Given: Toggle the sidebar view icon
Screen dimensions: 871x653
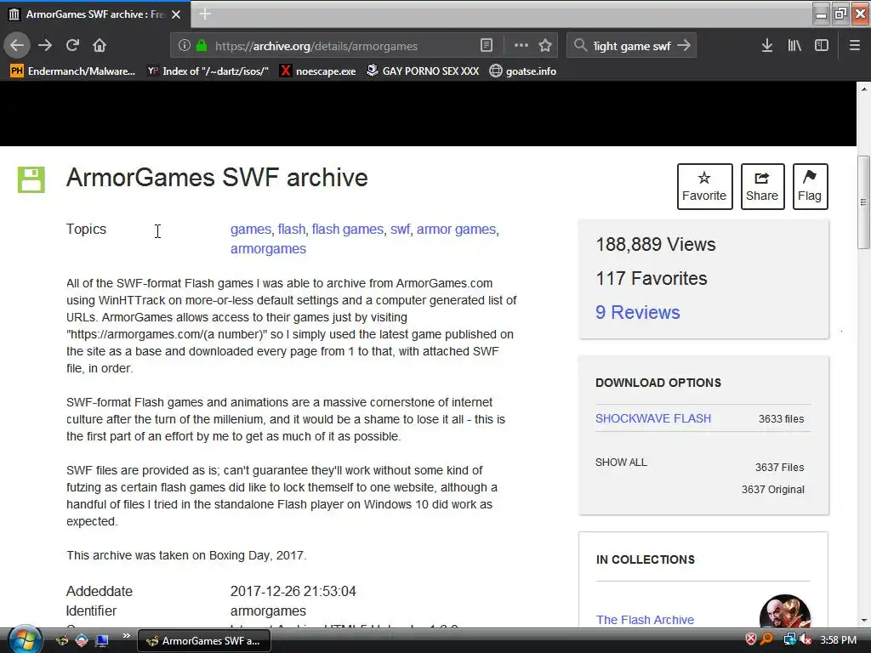Looking at the screenshot, I should tap(822, 46).
